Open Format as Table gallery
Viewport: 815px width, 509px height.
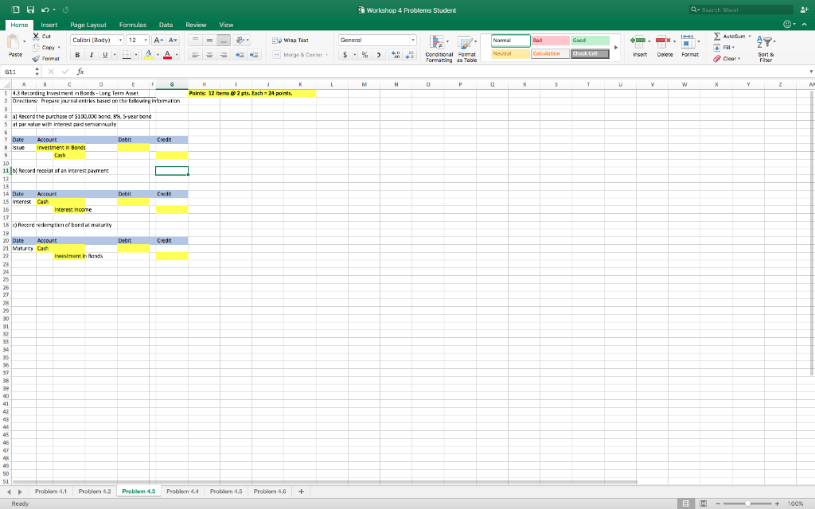466,49
